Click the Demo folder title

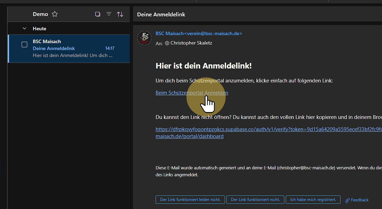click(x=40, y=14)
